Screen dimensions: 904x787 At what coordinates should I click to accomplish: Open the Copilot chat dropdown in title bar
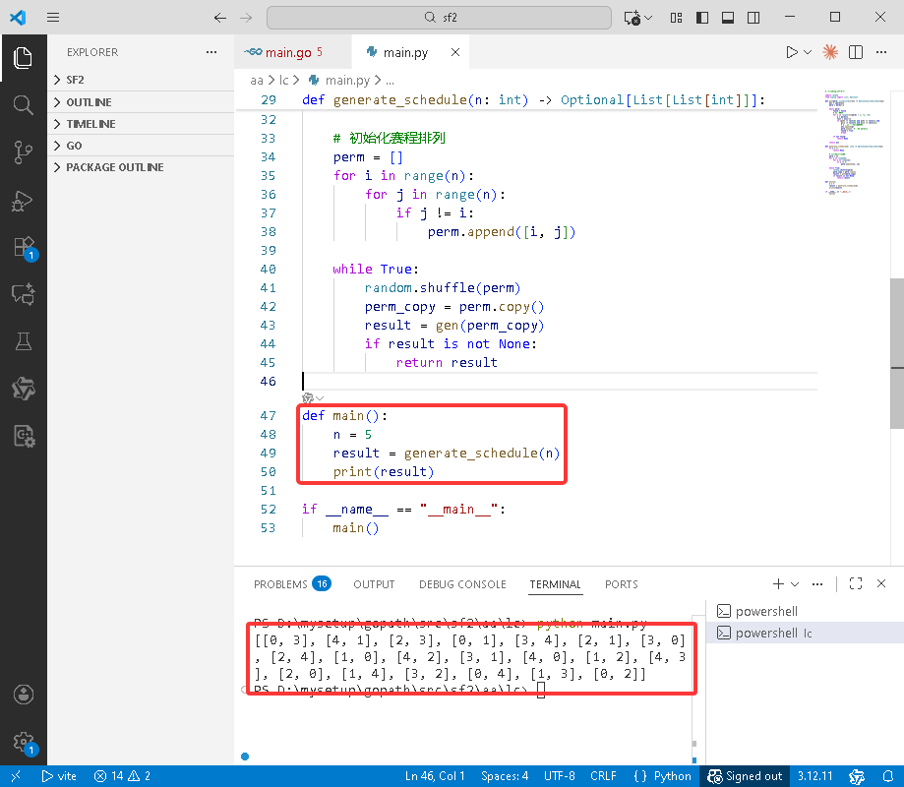click(649, 18)
